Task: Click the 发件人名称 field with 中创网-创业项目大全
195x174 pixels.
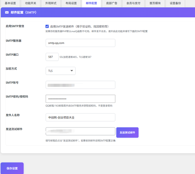Action: click(x=80, y=117)
